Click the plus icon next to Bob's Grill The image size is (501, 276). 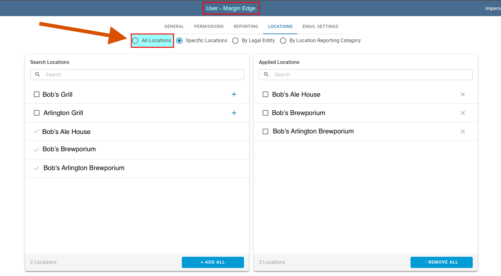coord(234,94)
